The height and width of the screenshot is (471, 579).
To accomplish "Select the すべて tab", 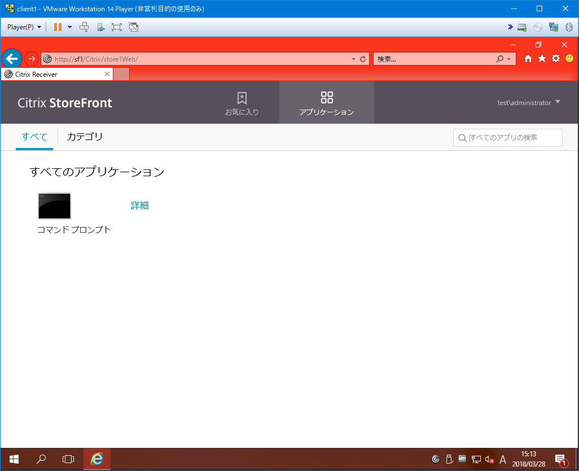I will (34, 137).
